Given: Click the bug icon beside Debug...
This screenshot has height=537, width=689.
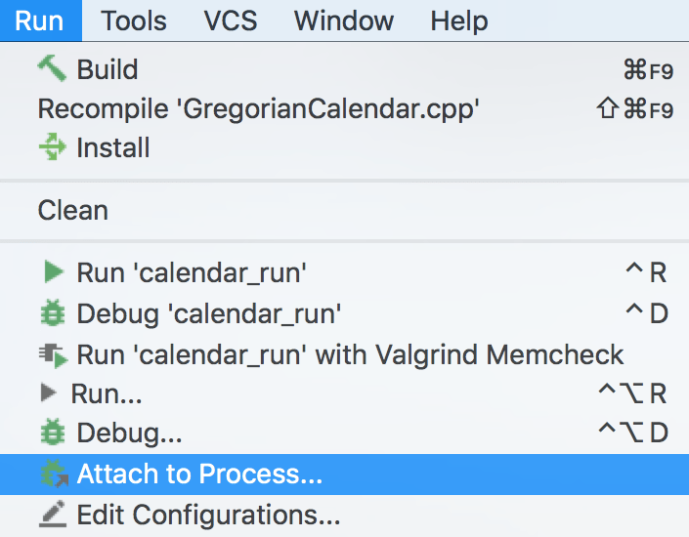Looking at the screenshot, I should (53, 433).
